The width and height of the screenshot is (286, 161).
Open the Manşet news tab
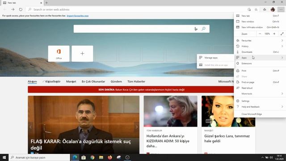point(71,81)
